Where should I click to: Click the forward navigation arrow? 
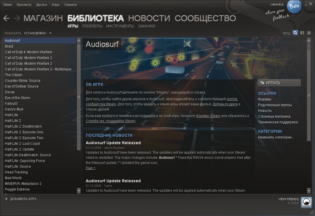pyautogui.click(x=17, y=18)
